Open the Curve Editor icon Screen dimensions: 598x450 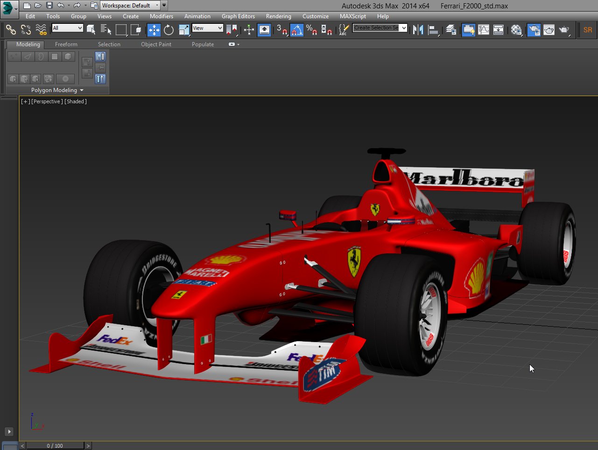pos(484,29)
